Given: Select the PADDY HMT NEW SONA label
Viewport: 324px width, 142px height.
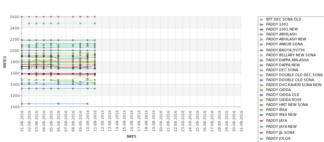Looking at the screenshot, I should coord(287,105).
